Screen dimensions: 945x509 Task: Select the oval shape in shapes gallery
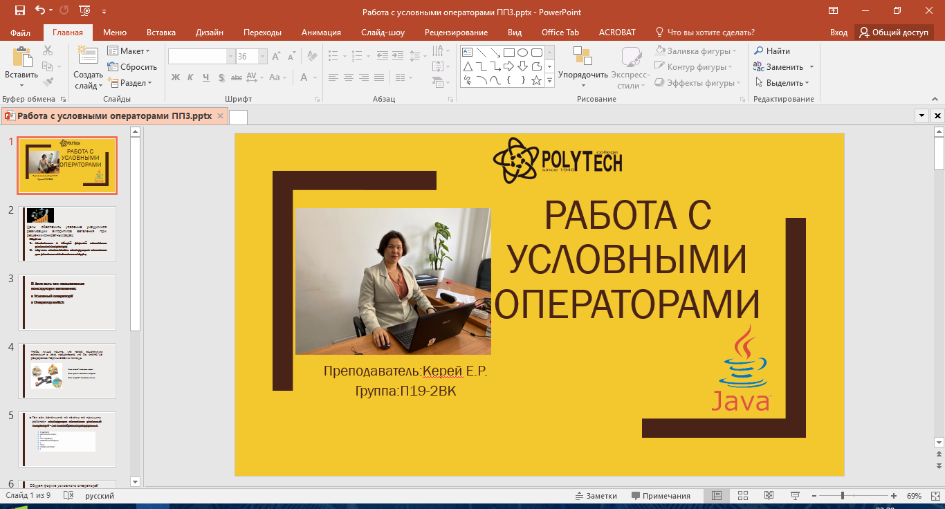(x=522, y=53)
